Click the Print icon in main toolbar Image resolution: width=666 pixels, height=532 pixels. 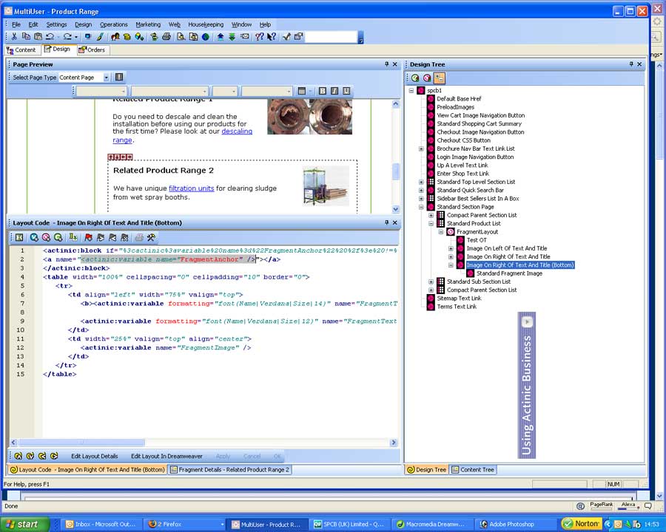166,36
